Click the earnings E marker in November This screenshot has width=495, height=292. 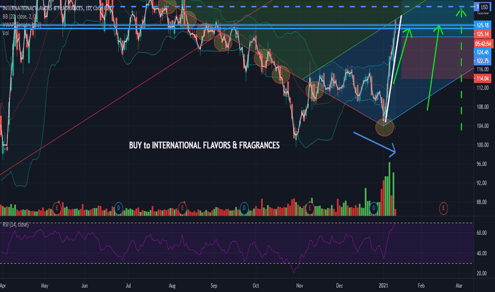point(310,208)
